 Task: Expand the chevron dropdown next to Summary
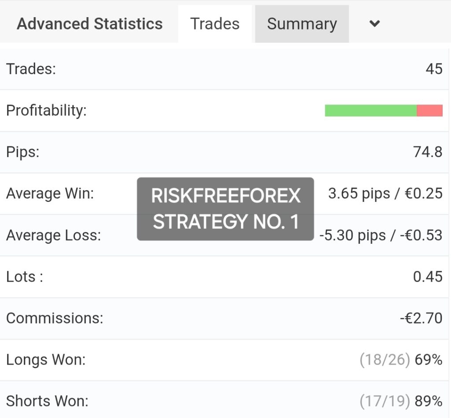[x=374, y=23]
